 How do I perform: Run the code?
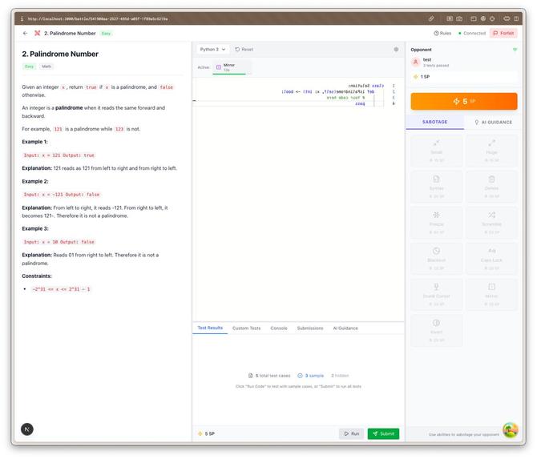(x=351, y=433)
